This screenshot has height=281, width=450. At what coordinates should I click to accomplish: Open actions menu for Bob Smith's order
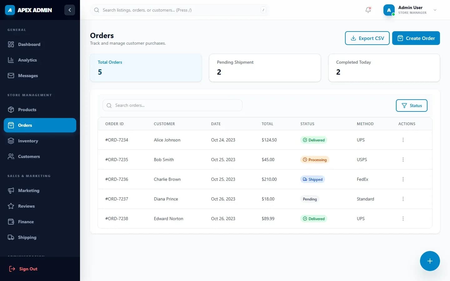point(403,160)
